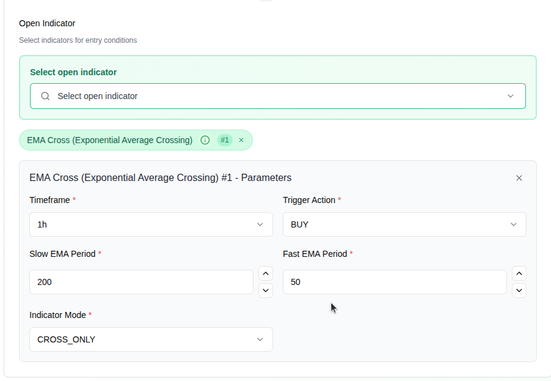Click the #1 badge on indicator chip
The height and width of the screenshot is (381, 551).
(225, 140)
